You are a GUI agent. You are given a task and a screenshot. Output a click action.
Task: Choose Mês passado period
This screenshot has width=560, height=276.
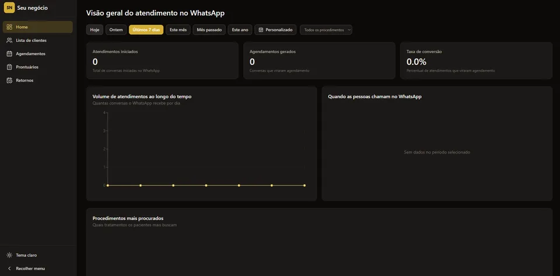(x=209, y=30)
